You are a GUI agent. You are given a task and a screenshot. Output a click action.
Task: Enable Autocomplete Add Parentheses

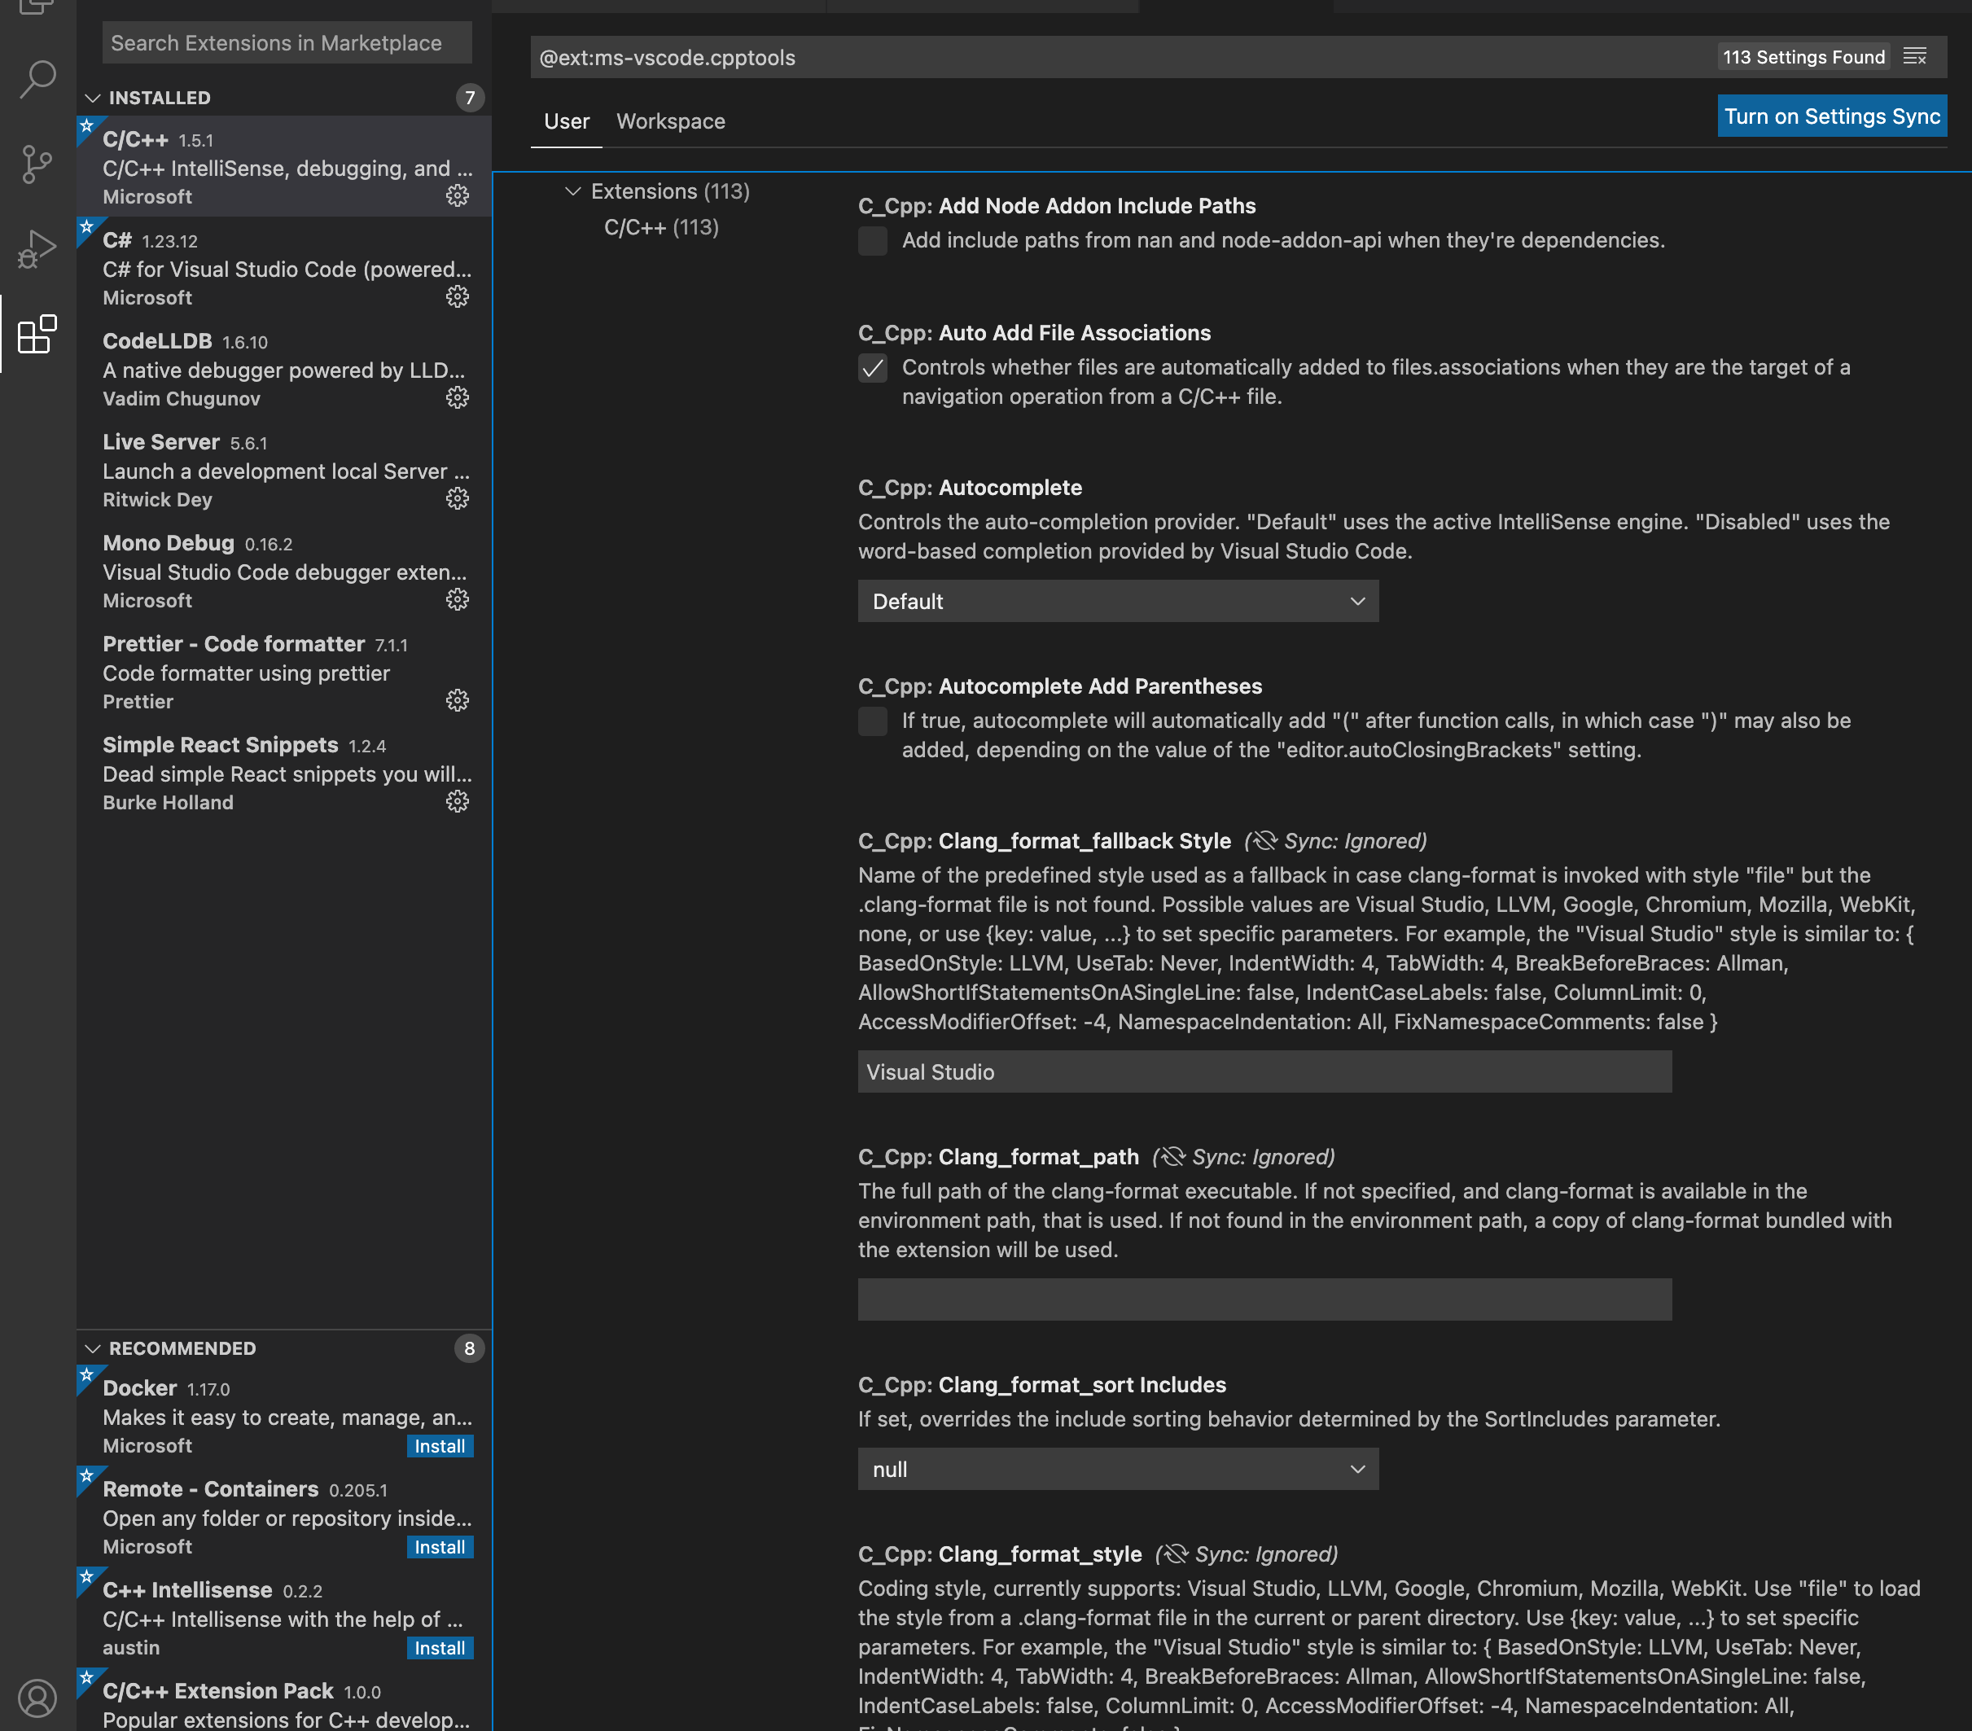click(871, 721)
